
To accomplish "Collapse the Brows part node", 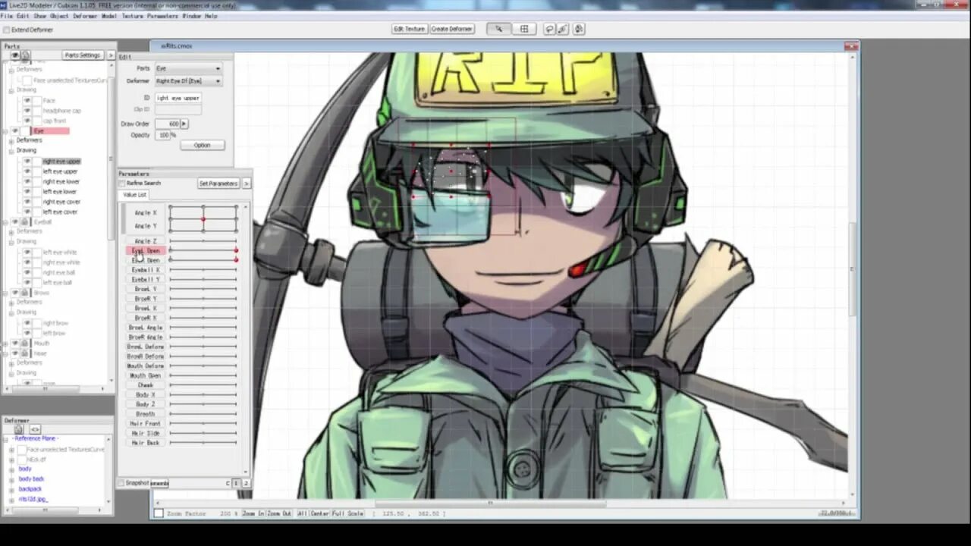I will coord(6,293).
